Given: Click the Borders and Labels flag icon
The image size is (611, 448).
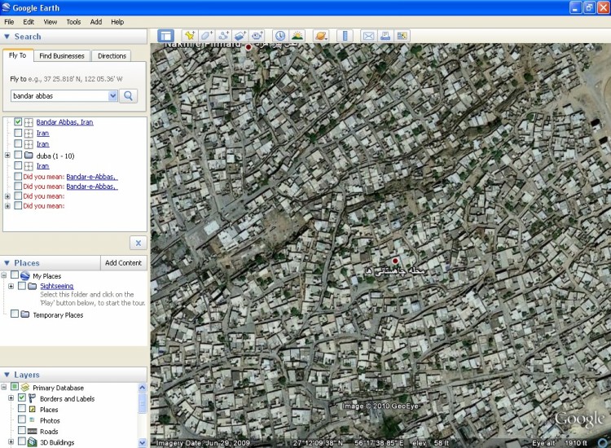Looking at the screenshot, I should coord(33,398).
